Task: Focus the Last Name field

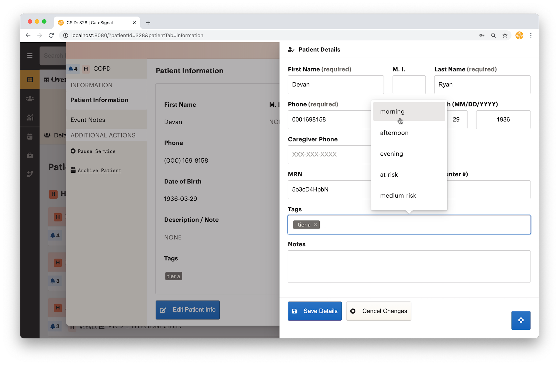Action: (482, 85)
